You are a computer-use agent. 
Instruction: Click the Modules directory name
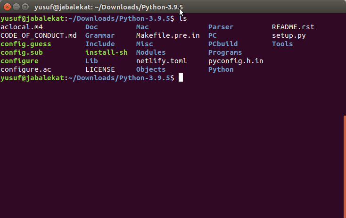151,52
